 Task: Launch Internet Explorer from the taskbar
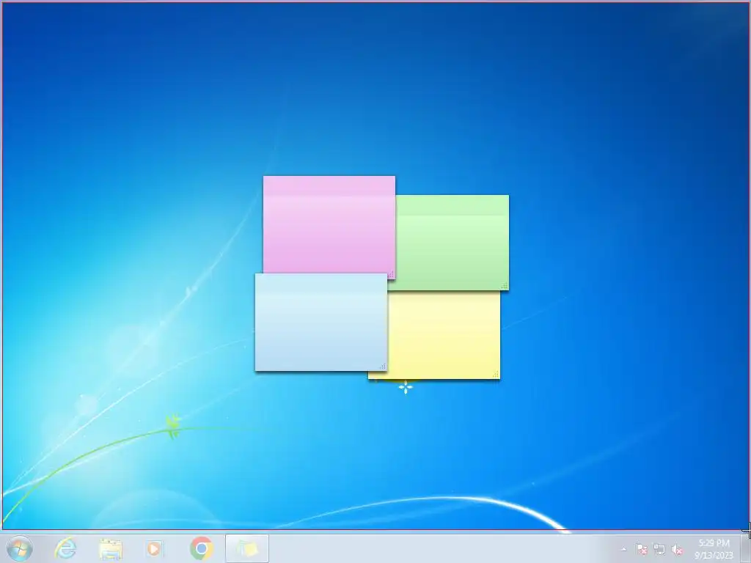(65, 548)
